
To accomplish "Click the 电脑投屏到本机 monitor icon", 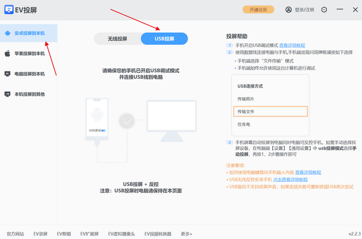I will point(8,74).
